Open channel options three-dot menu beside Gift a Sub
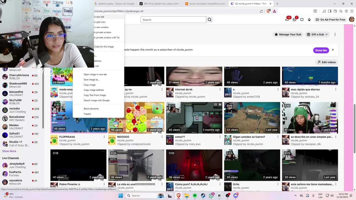 point(335,34)
